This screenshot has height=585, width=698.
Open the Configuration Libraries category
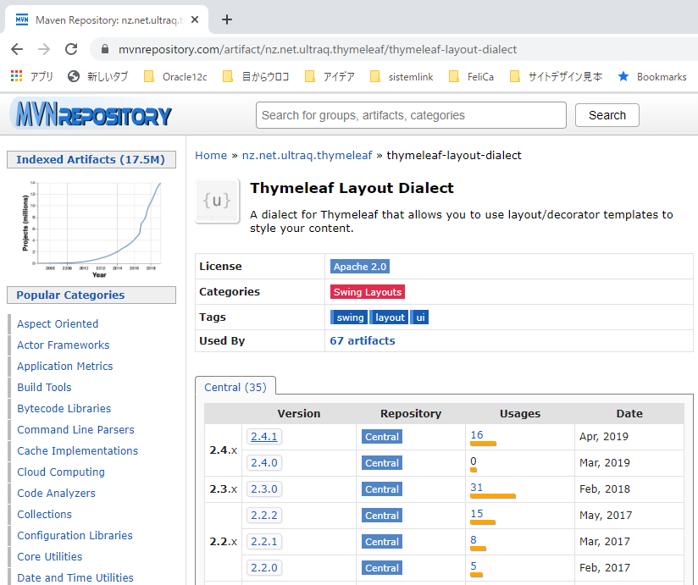(x=75, y=535)
